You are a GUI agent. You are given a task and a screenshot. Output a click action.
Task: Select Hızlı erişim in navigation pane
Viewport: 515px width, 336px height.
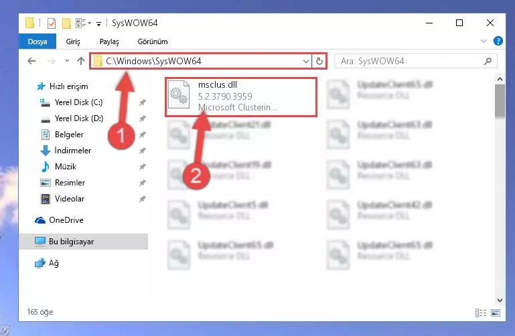tap(62, 86)
